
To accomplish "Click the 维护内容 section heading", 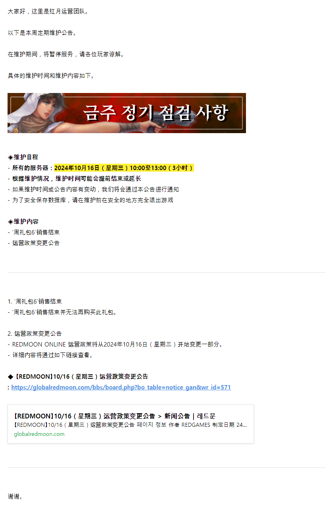I will point(26,221).
